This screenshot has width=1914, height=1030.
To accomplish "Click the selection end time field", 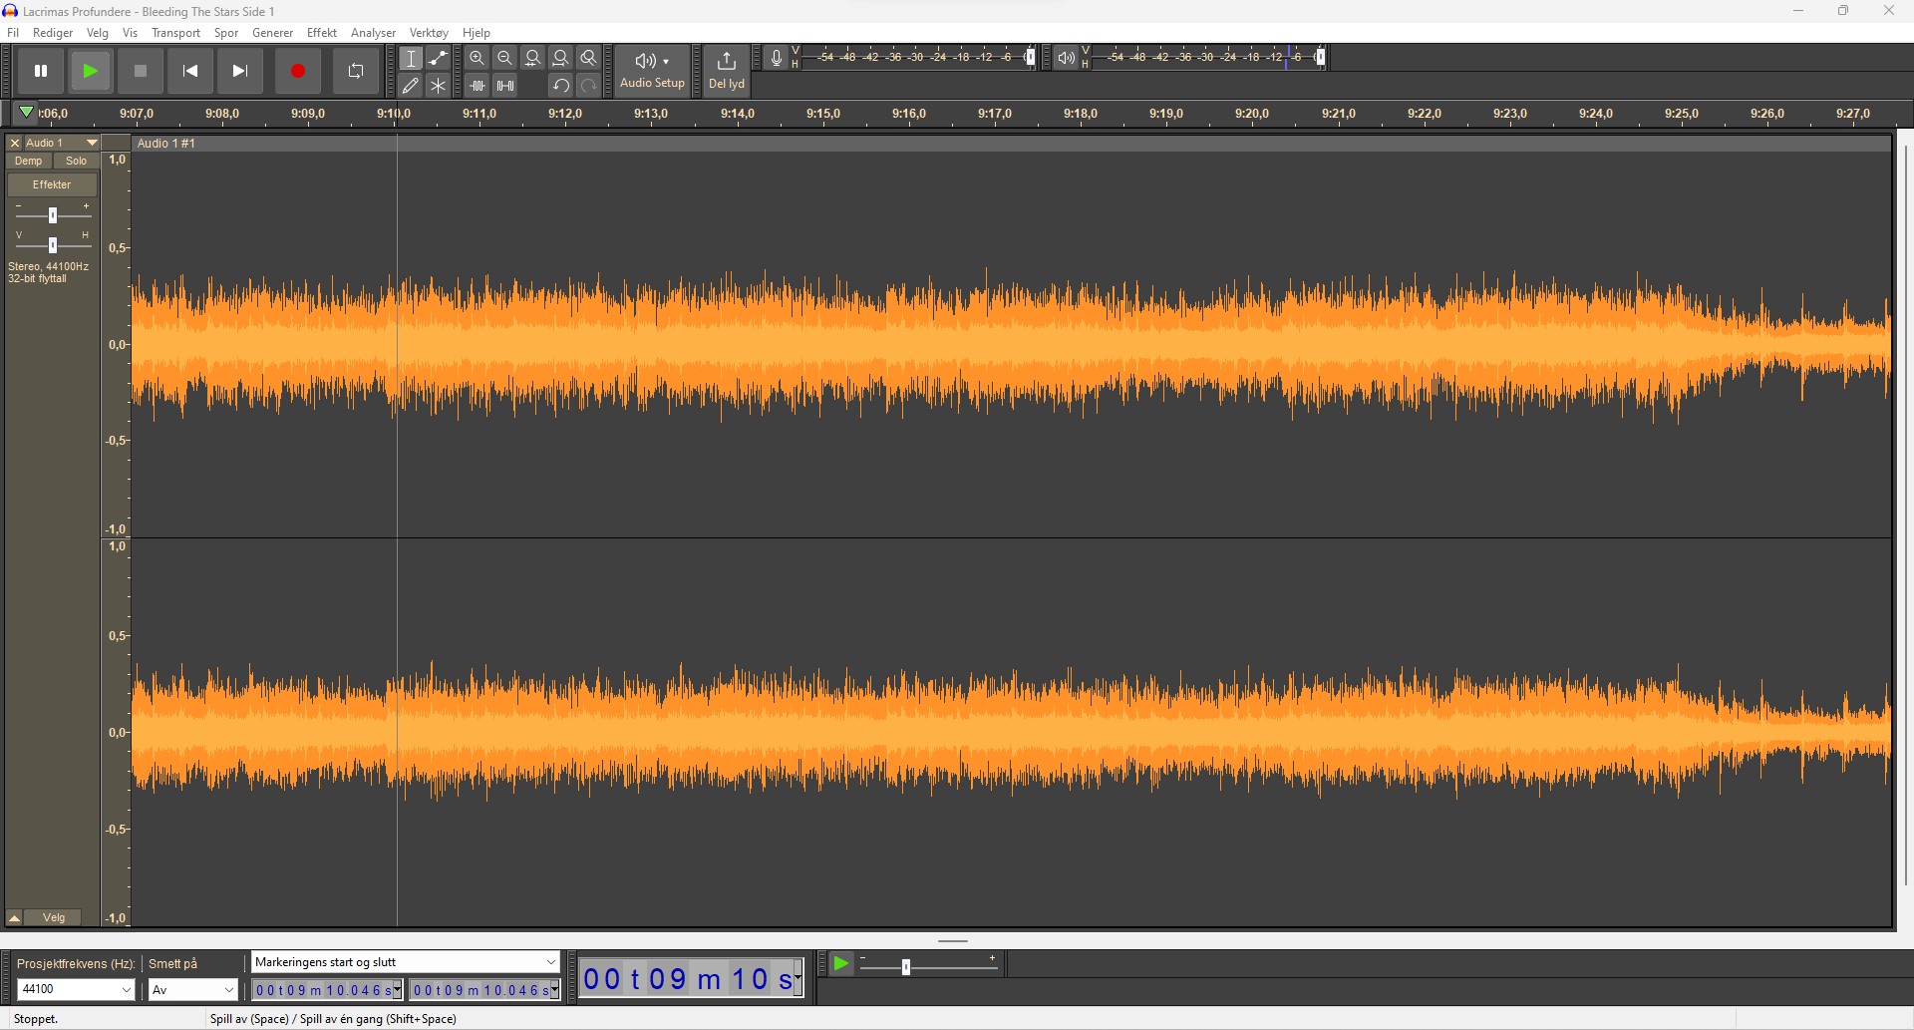I will [x=484, y=990].
